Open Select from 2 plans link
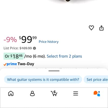This screenshot has width=108, height=108. pos(64,56)
